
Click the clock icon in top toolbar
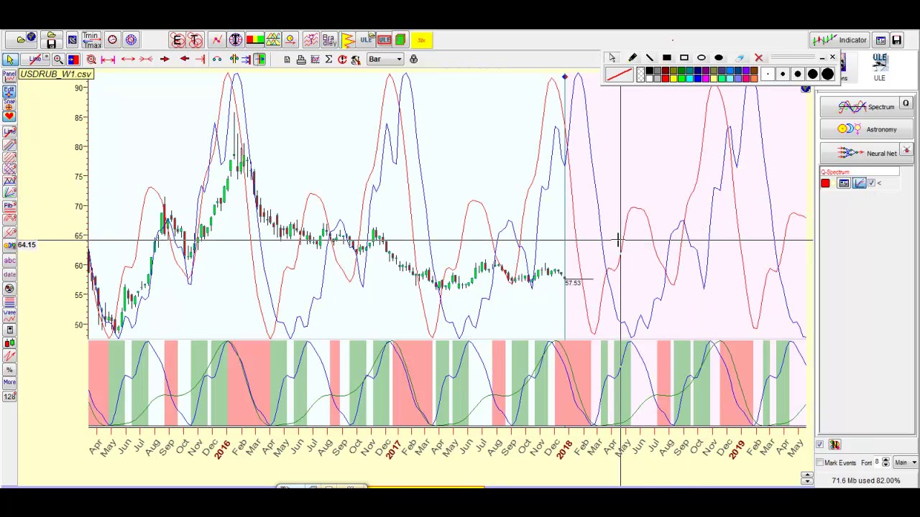click(x=112, y=39)
